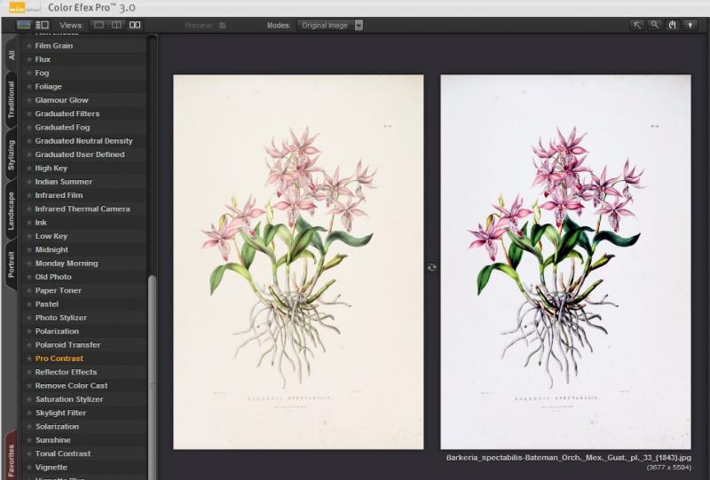Click swap icon between the two previews
The image size is (710, 480).
tap(432, 266)
